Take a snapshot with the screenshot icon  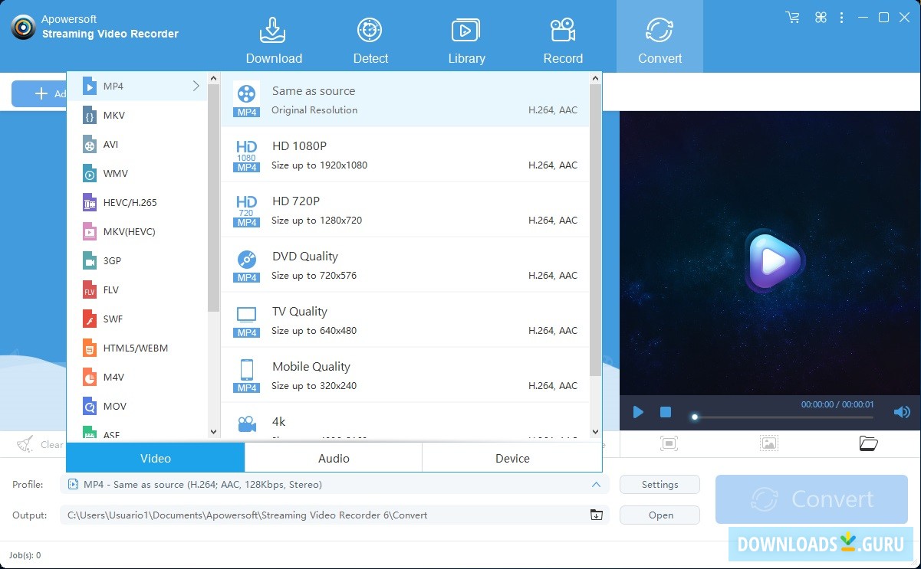669,443
